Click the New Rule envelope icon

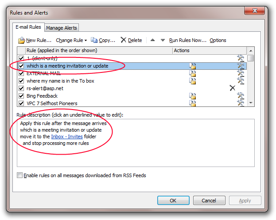[x=21, y=40]
